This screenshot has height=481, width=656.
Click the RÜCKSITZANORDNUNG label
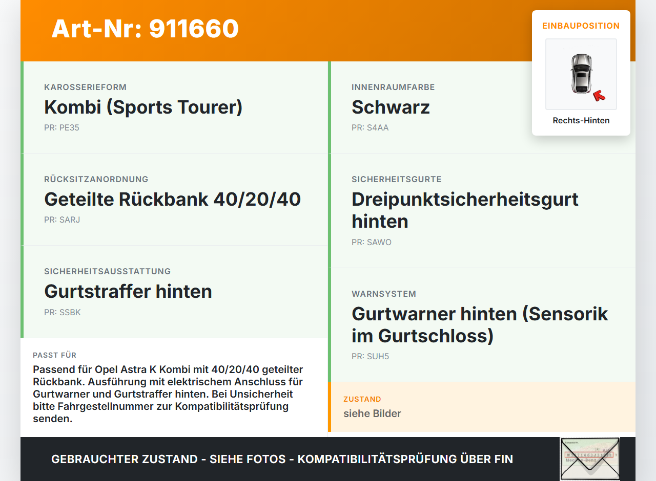pyautogui.click(x=96, y=179)
